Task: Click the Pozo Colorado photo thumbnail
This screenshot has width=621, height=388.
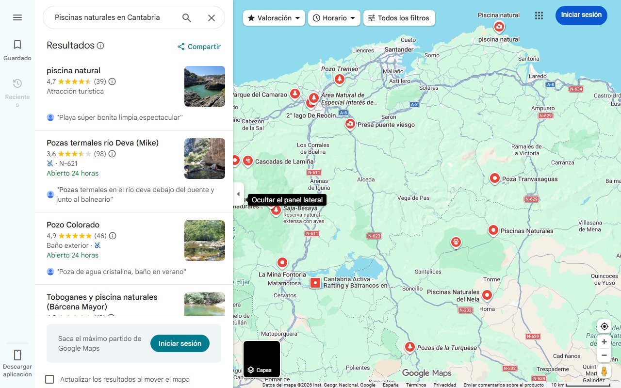Action: (204, 241)
